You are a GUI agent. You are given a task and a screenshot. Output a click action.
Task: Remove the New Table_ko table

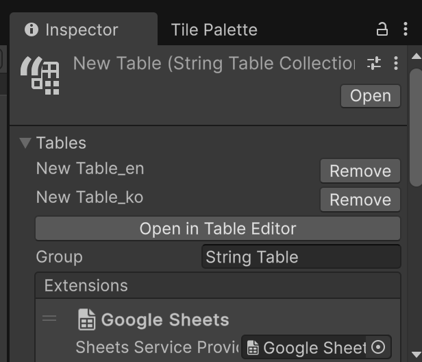point(360,200)
